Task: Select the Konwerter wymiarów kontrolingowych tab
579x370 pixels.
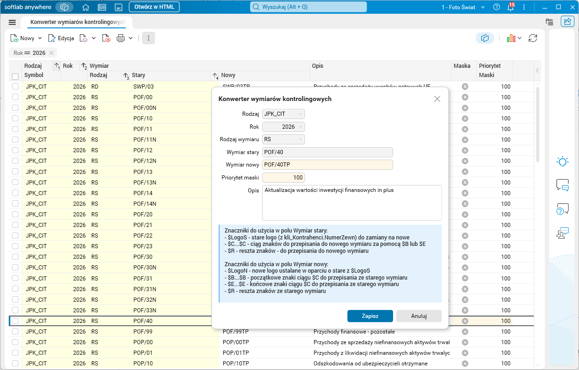Action: coord(78,22)
